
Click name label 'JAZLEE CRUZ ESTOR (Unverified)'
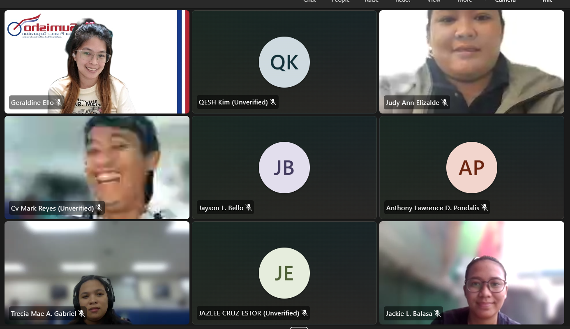(x=249, y=313)
